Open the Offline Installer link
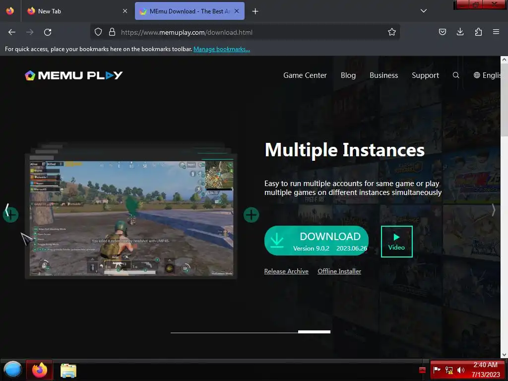Screen dimensions: 508x381 (x=339, y=271)
